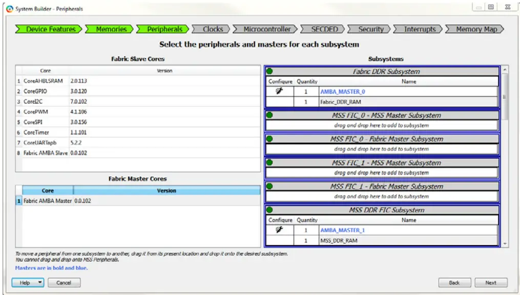Click the System Builder icon in the title bar
The width and height of the screenshot is (520, 295).
click(10, 8)
